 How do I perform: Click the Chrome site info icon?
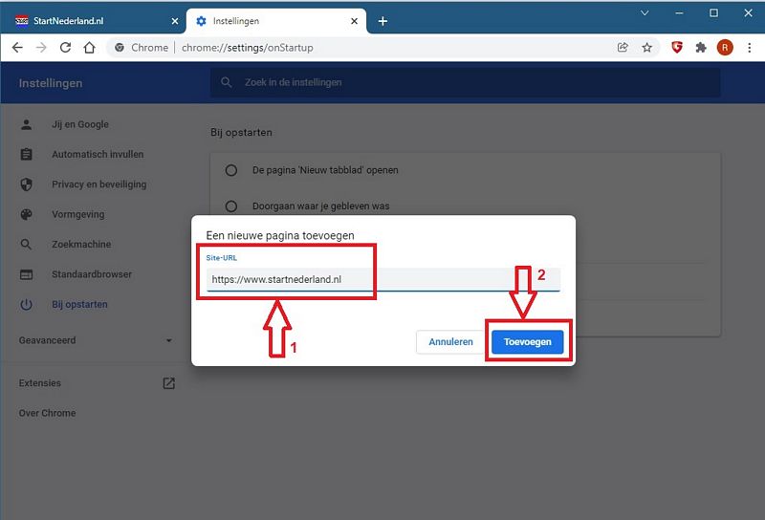tap(119, 48)
